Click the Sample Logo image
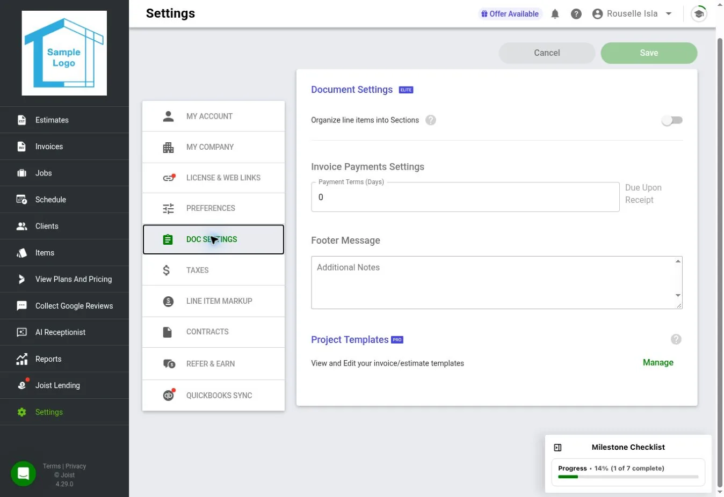The image size is (724, 497). coord(64,53)
